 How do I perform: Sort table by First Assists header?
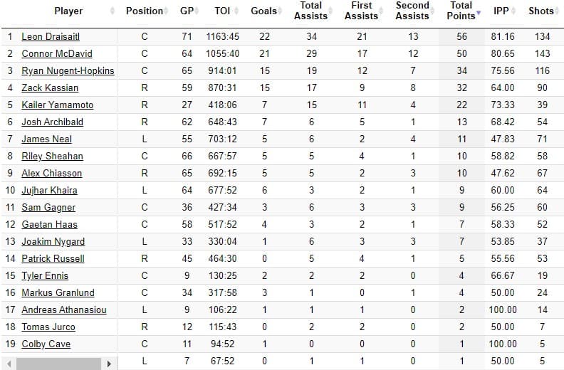click(x=361, y=11)
